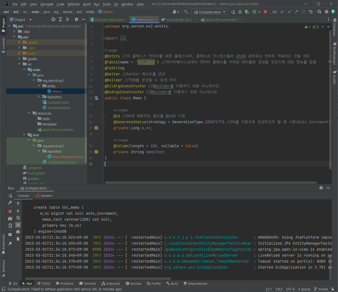
Task: Toggle scroll to end in the console
Action: [x=18, y=225]
